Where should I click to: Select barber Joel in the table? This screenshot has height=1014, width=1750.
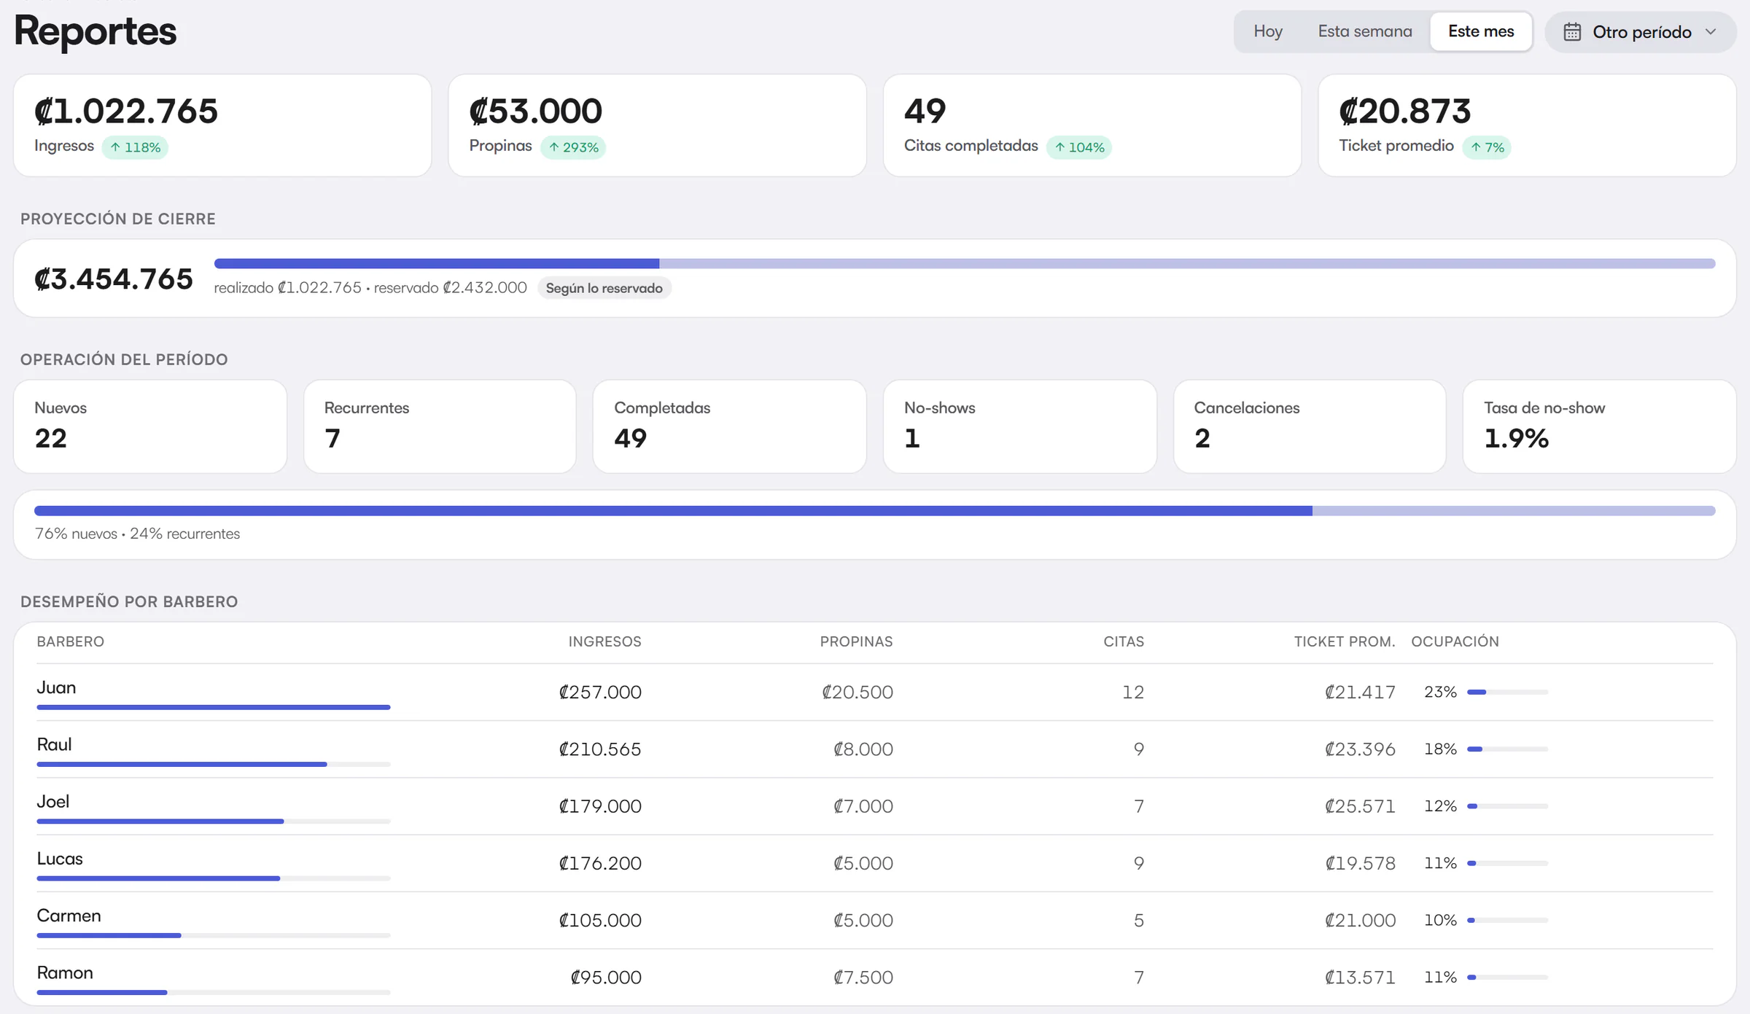[52, 801]
